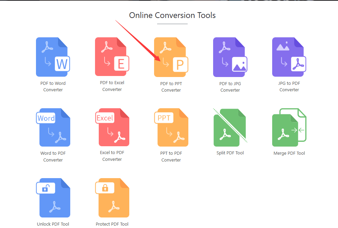This screenshot has width=338, height=228.
Task: Follow the "PDF to JPG Converter" text link
Action: point(230,87)
